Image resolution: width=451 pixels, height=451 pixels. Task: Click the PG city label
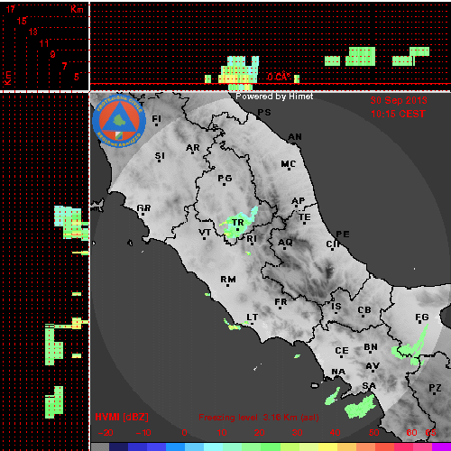(225, 179)
